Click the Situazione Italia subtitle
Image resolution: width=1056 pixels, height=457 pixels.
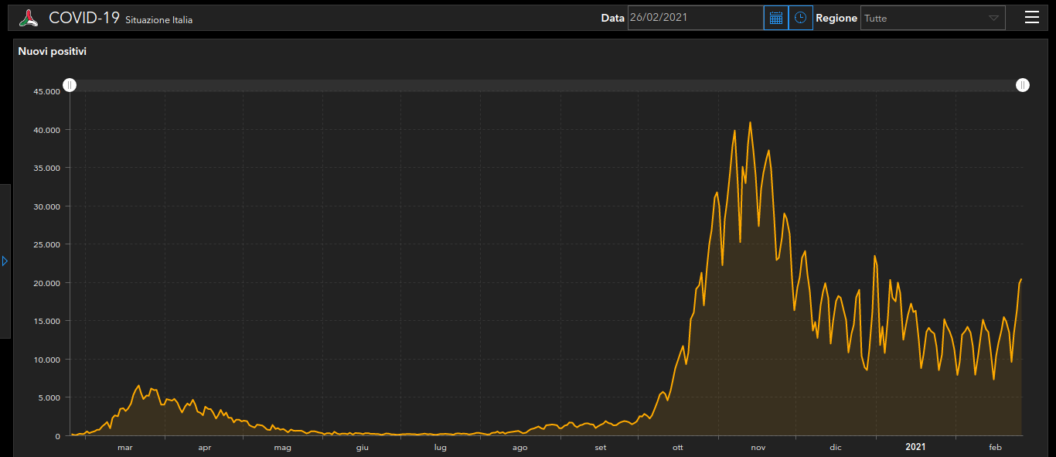[159, 20]
